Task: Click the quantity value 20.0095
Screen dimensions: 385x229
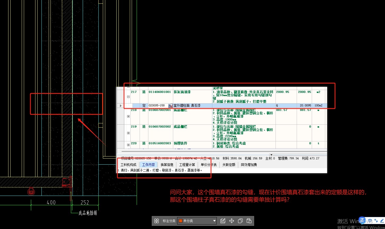Action: pos(305,106)
